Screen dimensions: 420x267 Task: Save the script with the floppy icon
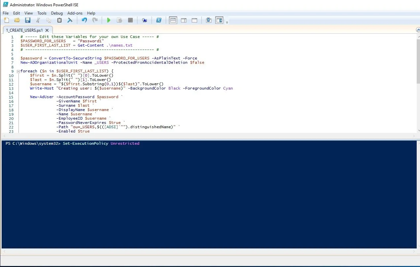28,20
